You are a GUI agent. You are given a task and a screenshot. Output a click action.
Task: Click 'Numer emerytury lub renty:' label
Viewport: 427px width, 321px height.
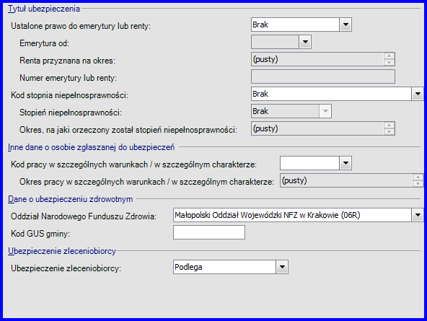point(68,78)
